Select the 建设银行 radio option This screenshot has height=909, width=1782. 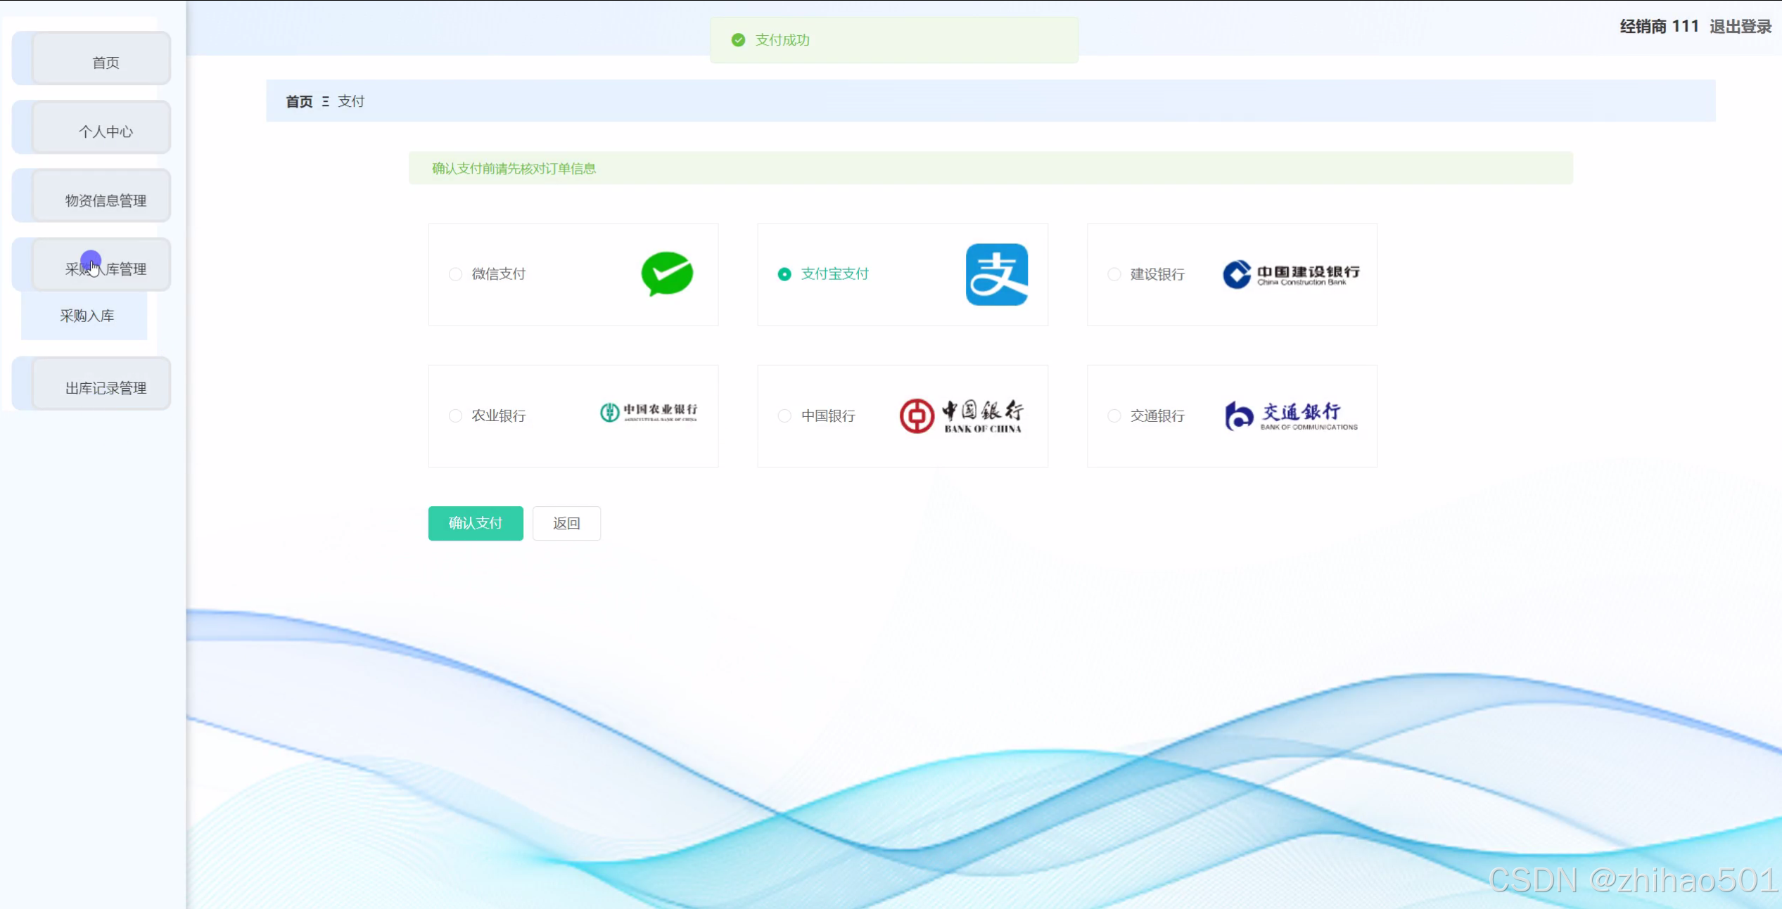click(x=1114, y=274)
